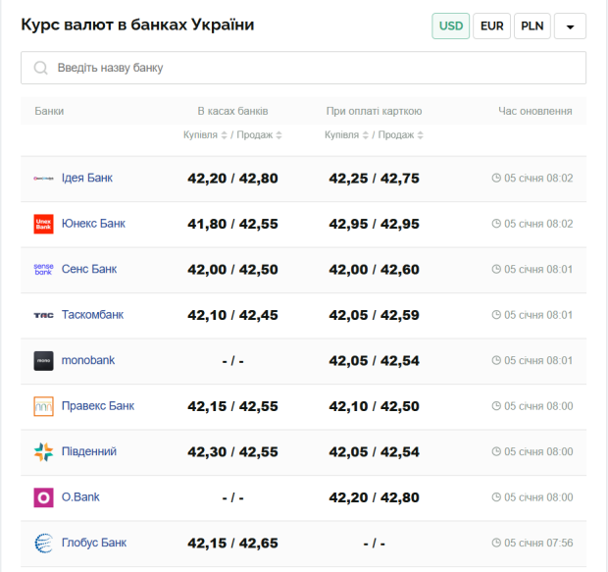Switch currency to EUR
The image size is (608, 572).
pos(491,26)
